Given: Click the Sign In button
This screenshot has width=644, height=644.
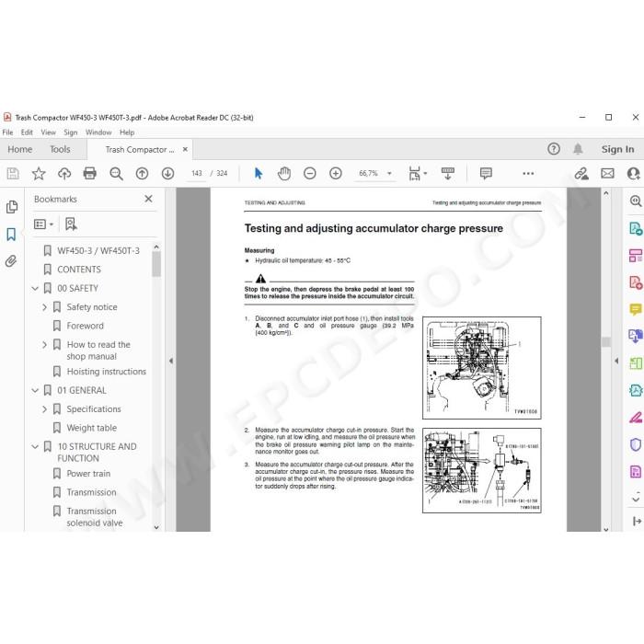Looking at the screenshot, I should coord(617,149).
